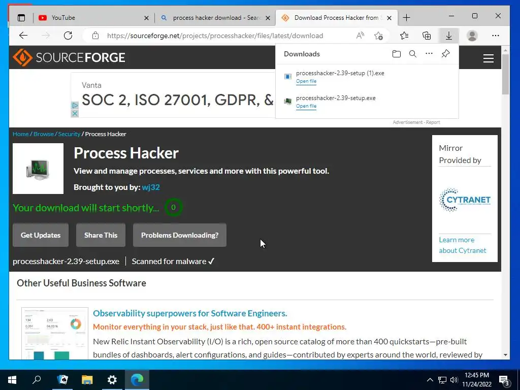View site information lock icon
This screenshot has height=390, width=520.
95,36
